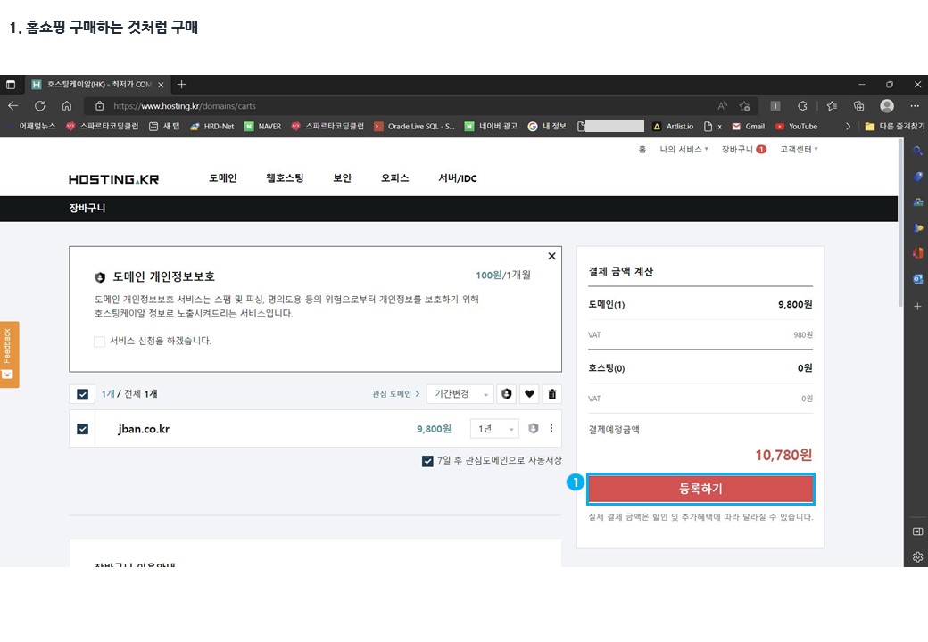Open the 웹호스팅 menu
The height and width of the screenshot is (642, 928).
285,178
